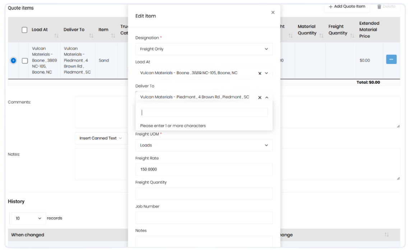The height and width of the screenshot is (251, 413).
Task: Sort history by the Change column arrows
Action: click(386, 235)
